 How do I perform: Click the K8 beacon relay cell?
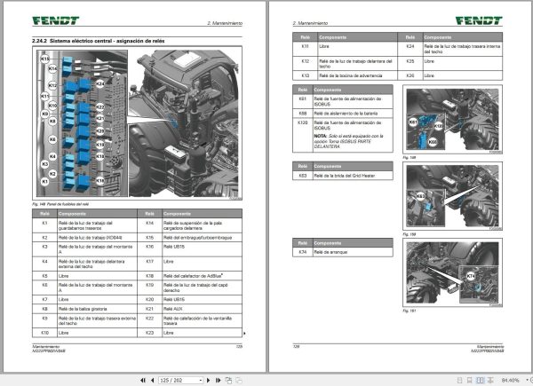coord(97,309)
